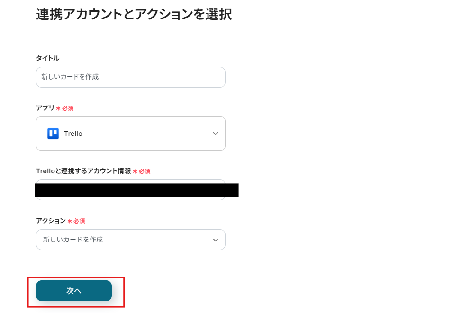Expand the chevron arrow in the アクション selector
The height and width of the screenshot is (313, 462).
(216, 240)
